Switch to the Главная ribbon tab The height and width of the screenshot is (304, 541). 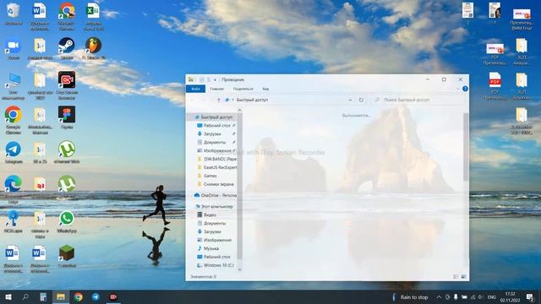click(x=216, y=89)
